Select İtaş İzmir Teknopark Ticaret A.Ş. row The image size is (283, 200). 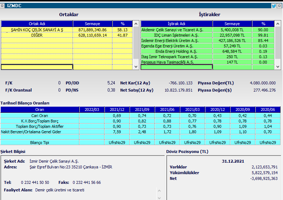point(208,57)
